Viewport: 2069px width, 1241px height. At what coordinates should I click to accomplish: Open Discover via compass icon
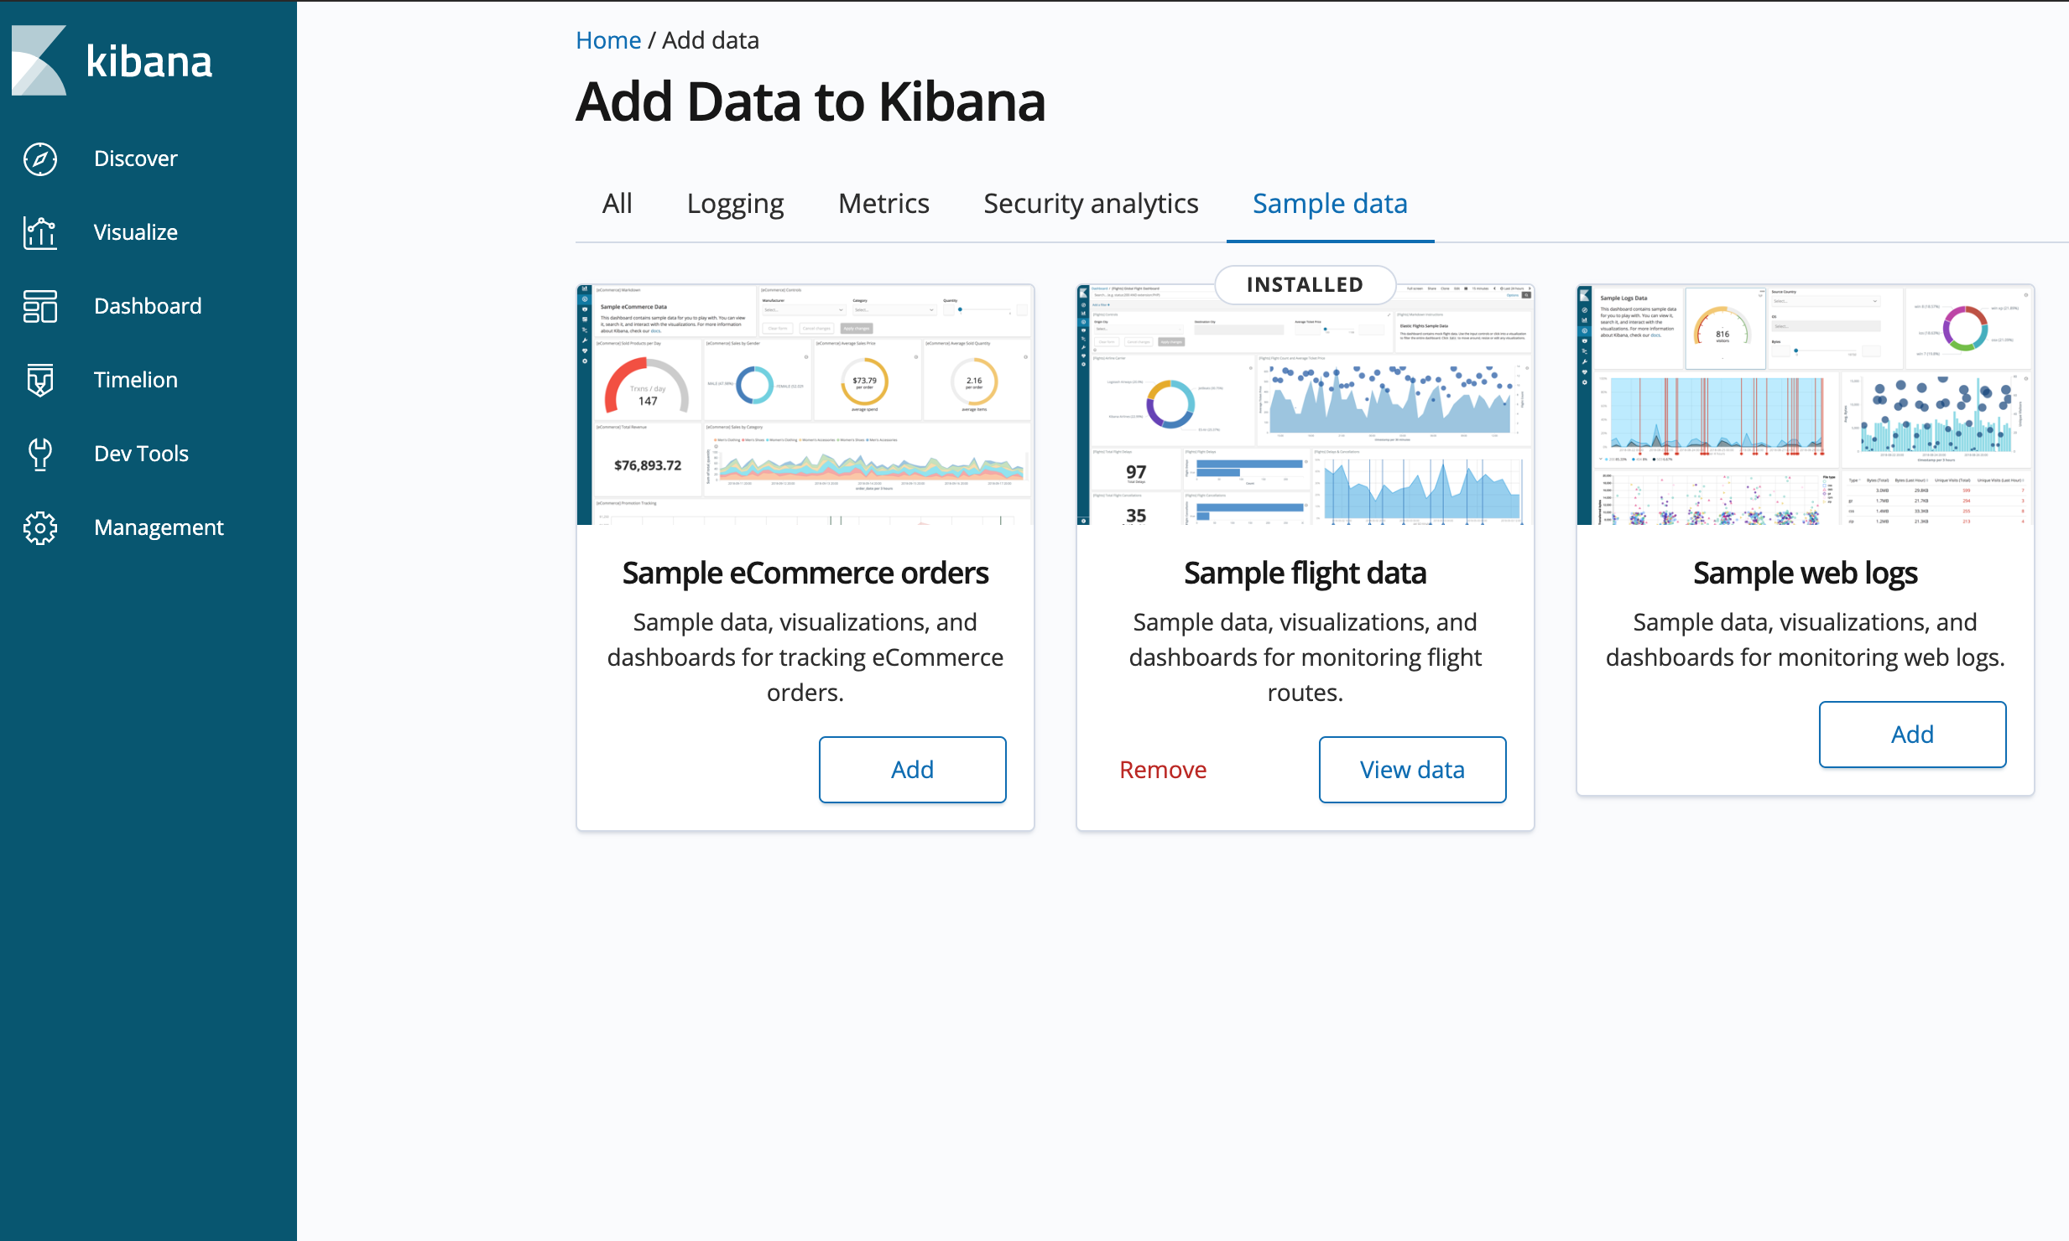(39, 158)
